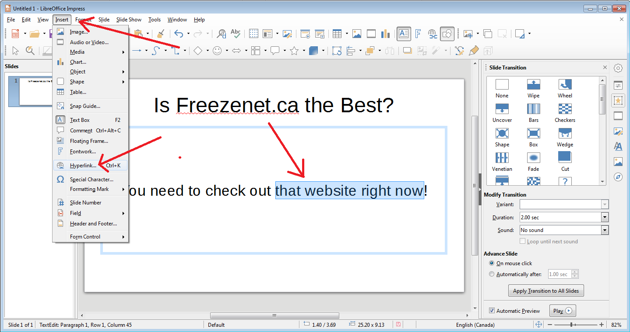Open the Slide Show menu
This screenshot has width=630, height=332.
pyautogui.click(x=129, y=20)
